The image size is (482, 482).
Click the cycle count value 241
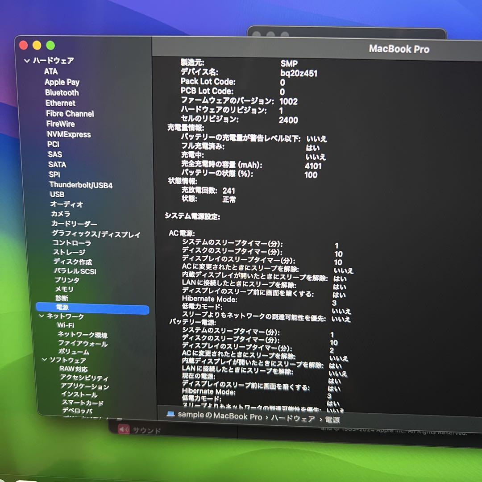(x=229, y=191)
